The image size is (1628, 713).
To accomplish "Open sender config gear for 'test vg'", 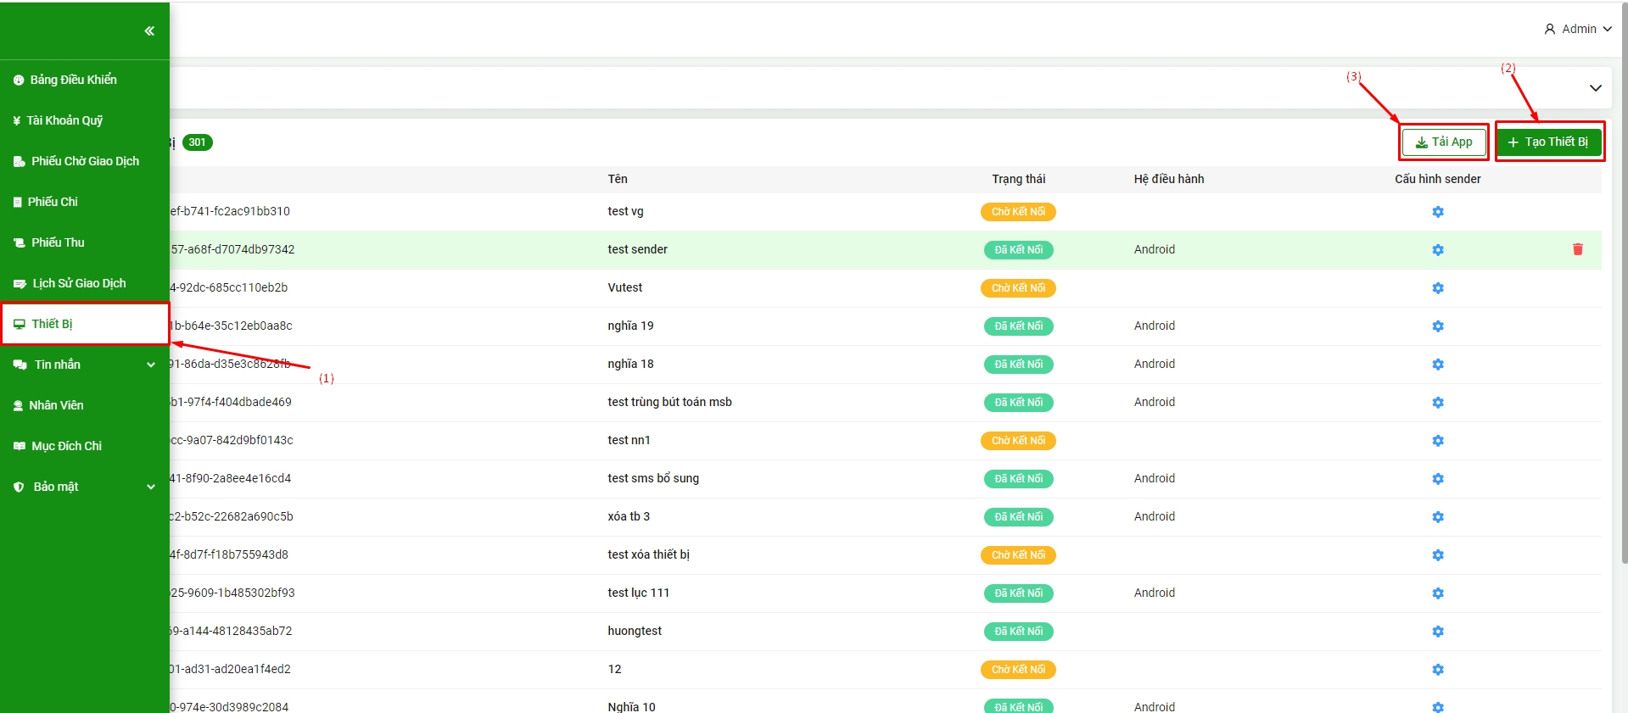I will (x=1437, y=212).
